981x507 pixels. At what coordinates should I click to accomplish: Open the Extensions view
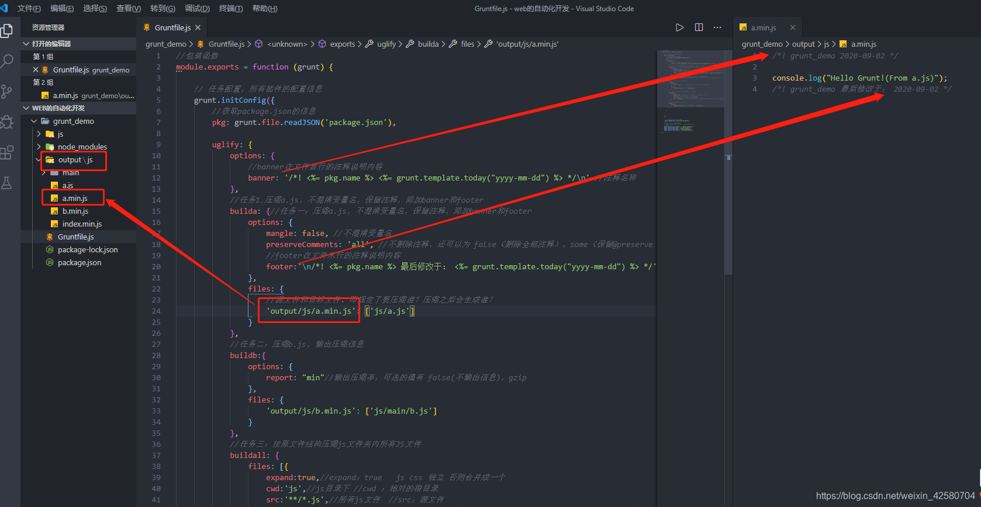pos(7,152)
